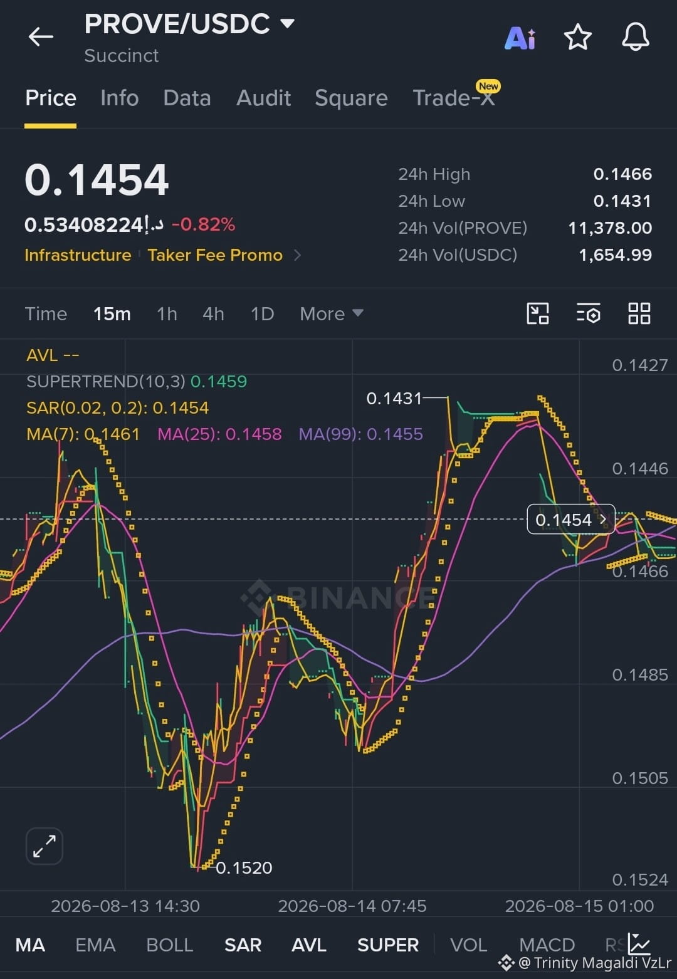Toggle the VOL sub-indicator

click(x=468, y=945)
